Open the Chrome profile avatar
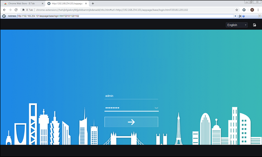This screenshot has width=262, height=157. [x=252, y=10]
